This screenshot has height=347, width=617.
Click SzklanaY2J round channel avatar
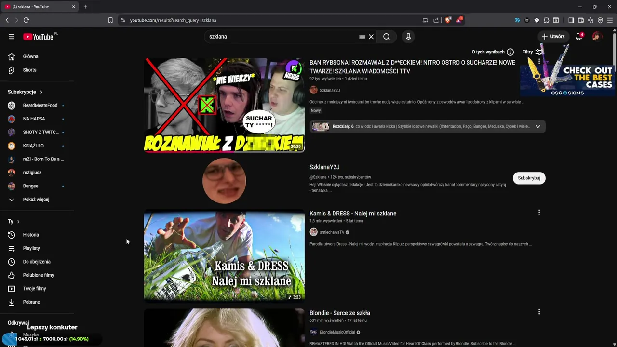pos(224,181)
